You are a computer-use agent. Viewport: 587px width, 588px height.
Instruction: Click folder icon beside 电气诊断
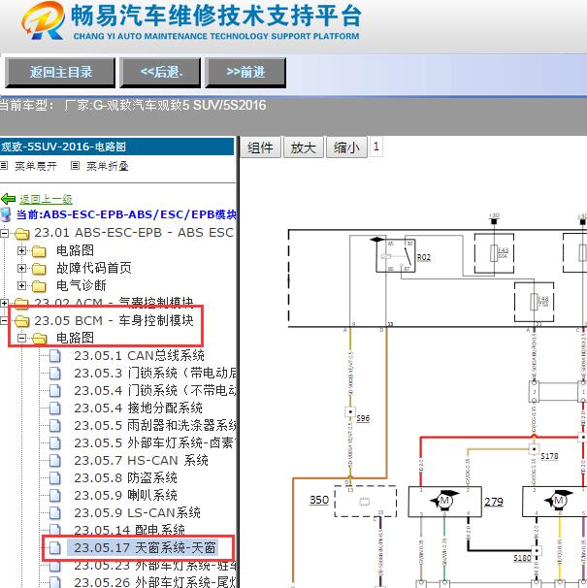(39, 286)
